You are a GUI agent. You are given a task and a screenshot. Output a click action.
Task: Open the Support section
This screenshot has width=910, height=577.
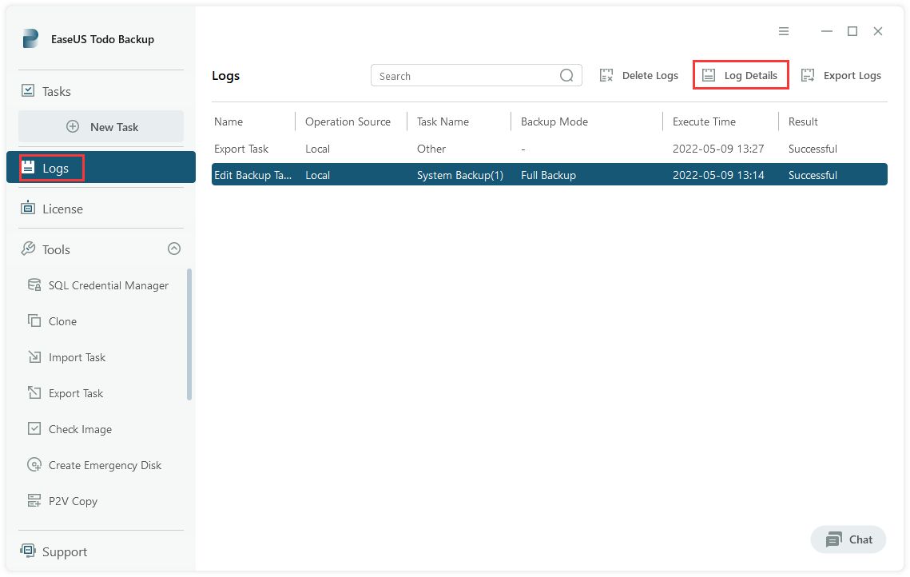pyautogui.click(x=64, y=551)
